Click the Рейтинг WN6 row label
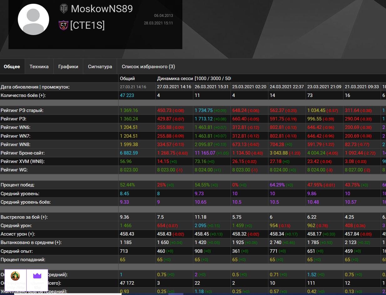 tap(15, 127)
